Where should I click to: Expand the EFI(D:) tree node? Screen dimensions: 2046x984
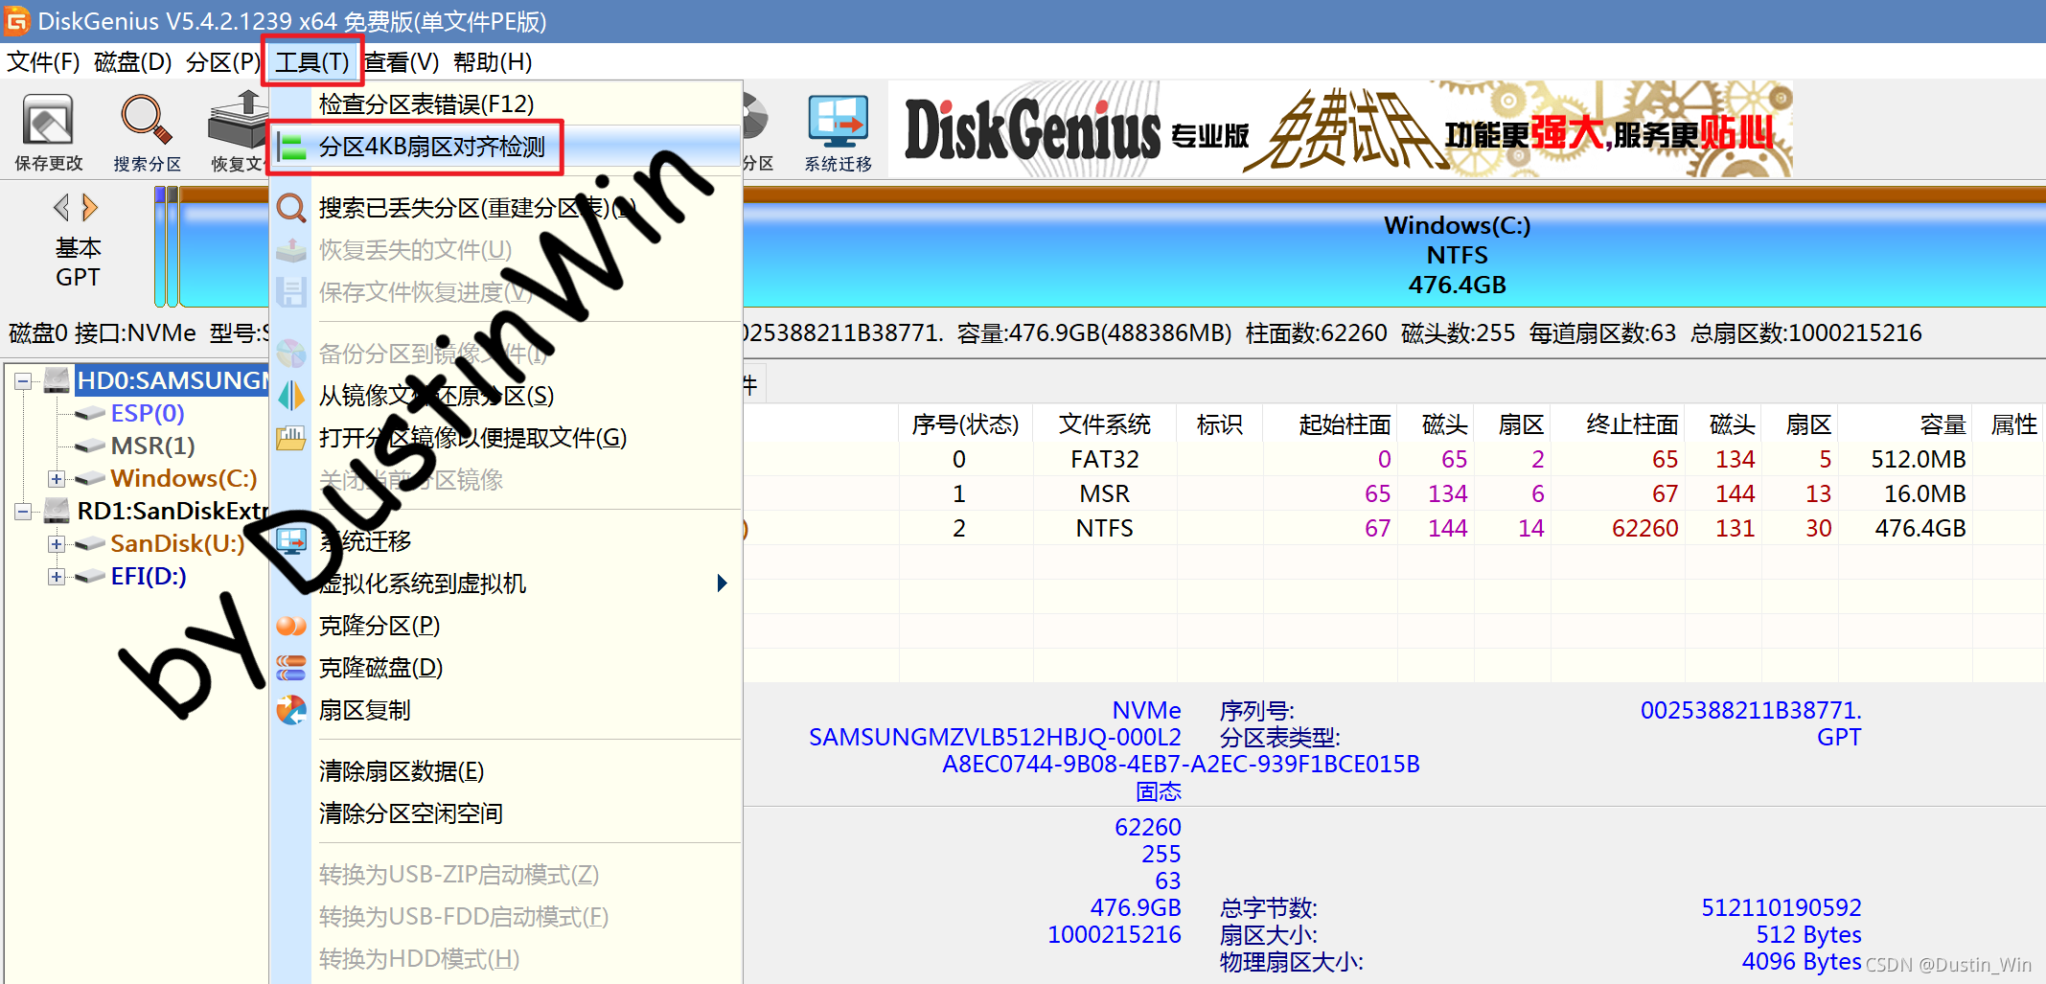pyautogui.click(x=57, y=576)
